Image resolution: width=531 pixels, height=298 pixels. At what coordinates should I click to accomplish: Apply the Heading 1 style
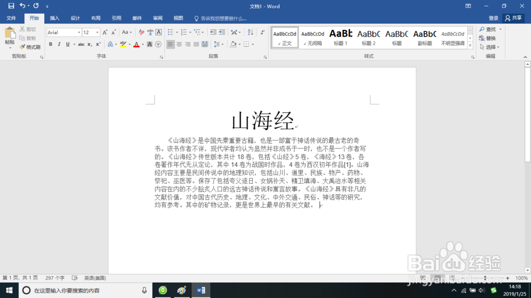pos(341,37)
